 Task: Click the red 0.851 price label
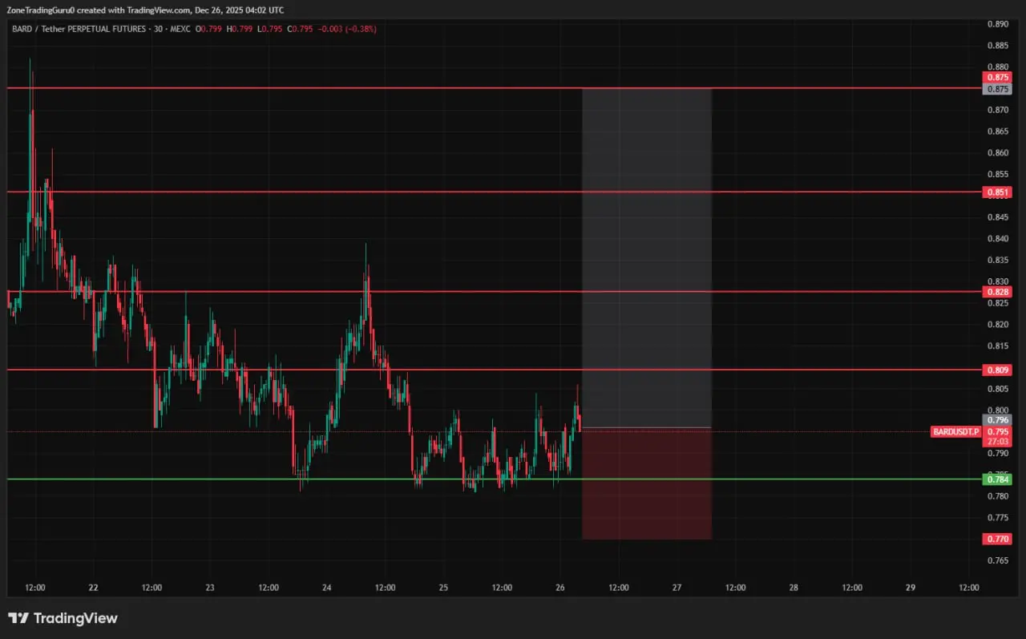pos(998,192)
